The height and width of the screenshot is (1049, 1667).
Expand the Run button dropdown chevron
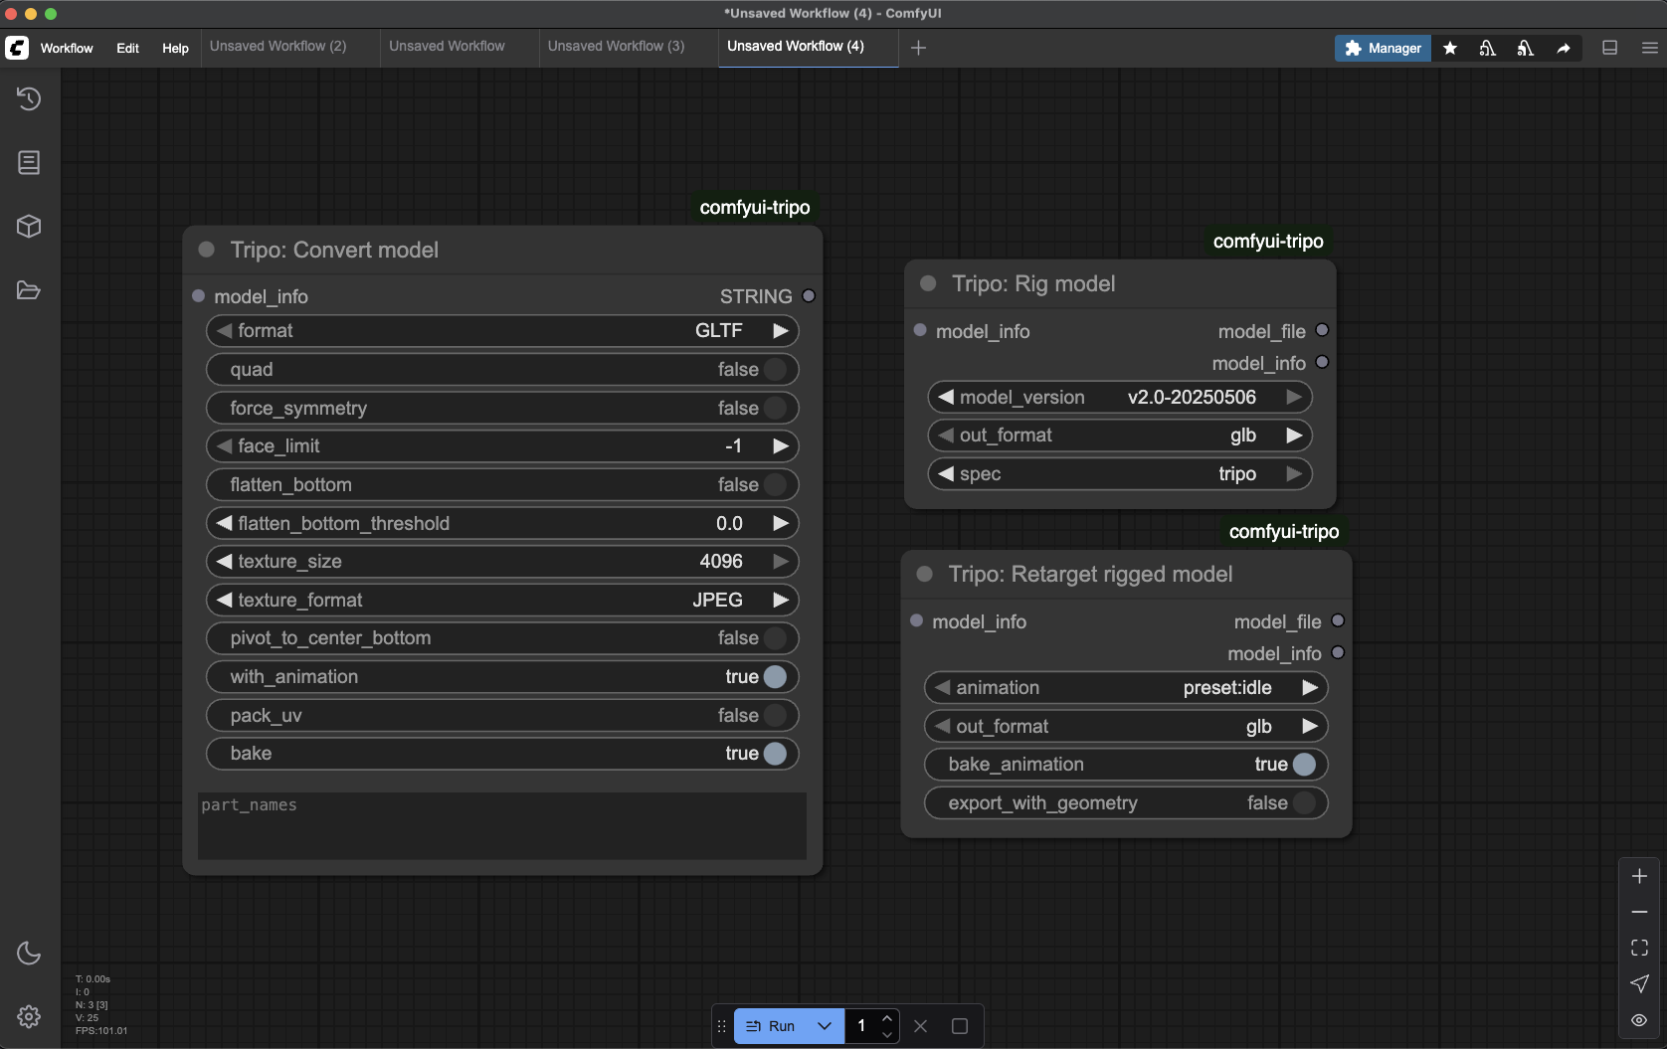coord(825,1026)
